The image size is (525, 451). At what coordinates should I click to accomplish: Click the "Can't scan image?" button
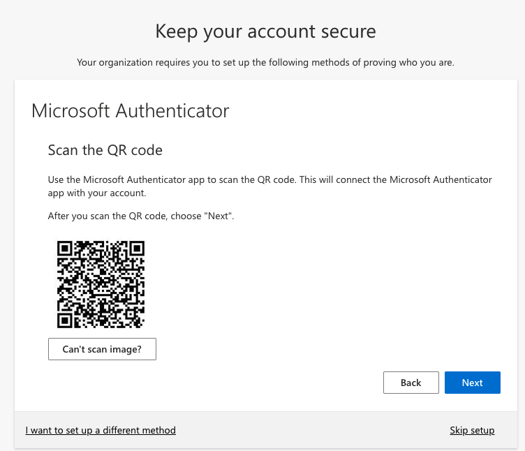tap(102, 349)
